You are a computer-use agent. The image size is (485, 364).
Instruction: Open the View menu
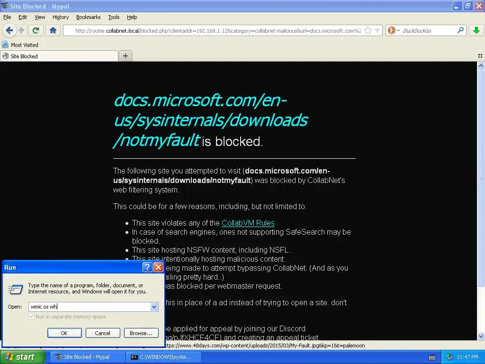(40, 17)
